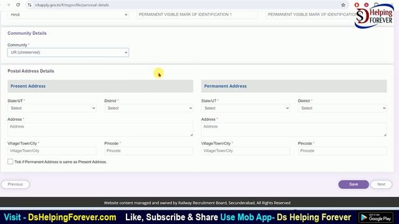The height and width of the screenshot is (224, 399).
Task: Click DsHelpingForever.com in the bottom banner
Action: [x=72, y=217]
